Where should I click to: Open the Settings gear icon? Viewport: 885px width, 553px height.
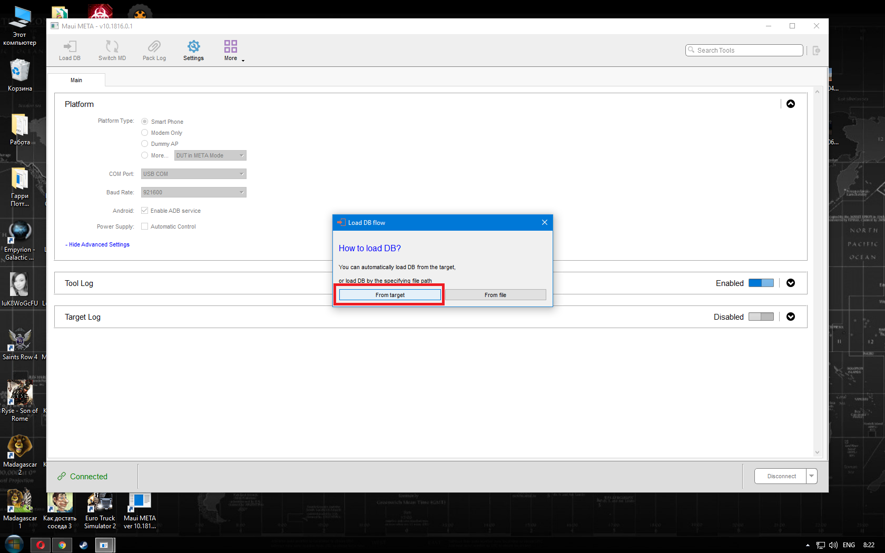(x=193, y=51)
